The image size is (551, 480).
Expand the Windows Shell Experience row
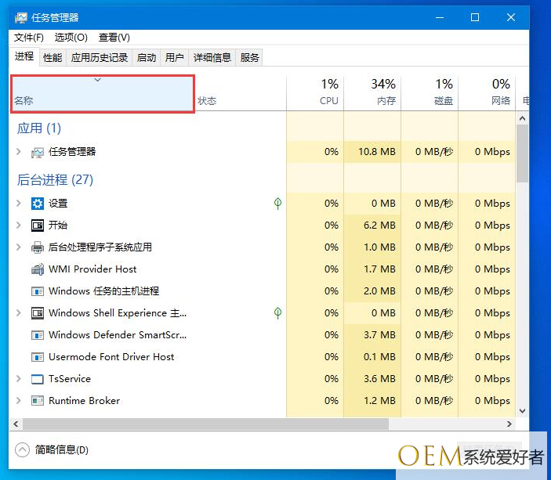pos(20,313)
